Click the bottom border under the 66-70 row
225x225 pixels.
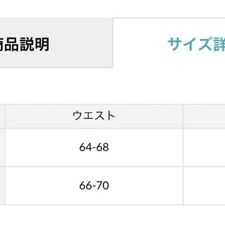point(94,205)
